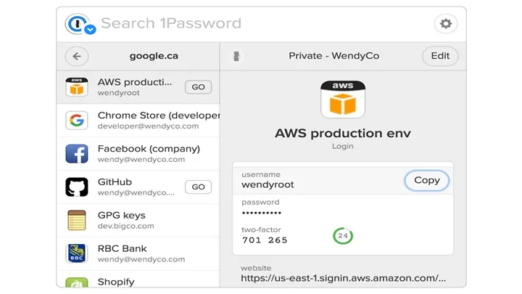
Task: Select the AWS production list icon
Action: [77, 87]
